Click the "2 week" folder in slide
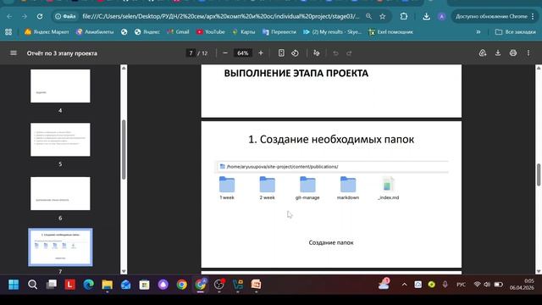Screen dimensions: 542x305 268,188
